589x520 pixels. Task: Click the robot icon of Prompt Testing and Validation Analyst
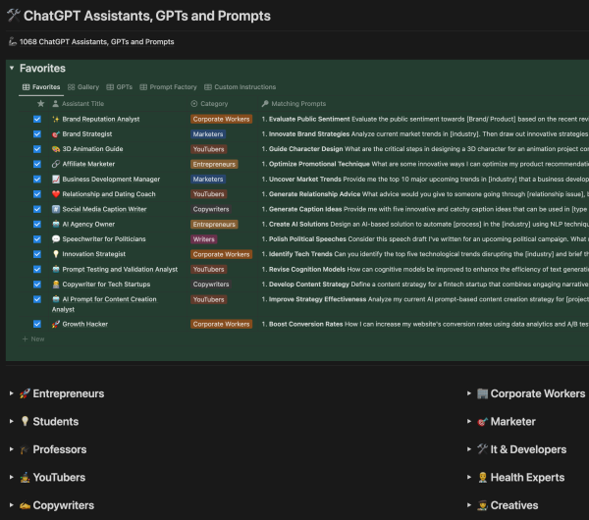[56, 269]
